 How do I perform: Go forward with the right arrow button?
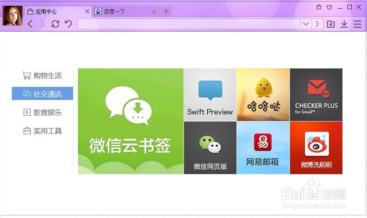pos(42,24)
